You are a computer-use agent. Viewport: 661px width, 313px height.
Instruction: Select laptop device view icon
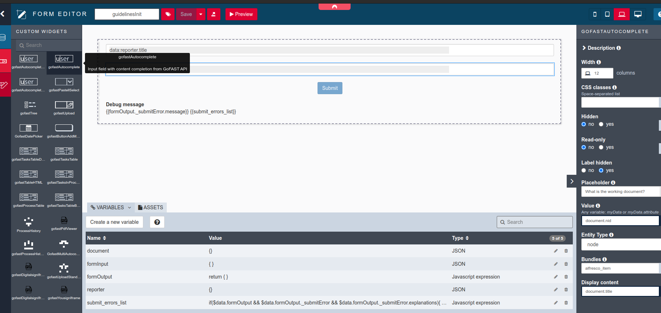622,14
